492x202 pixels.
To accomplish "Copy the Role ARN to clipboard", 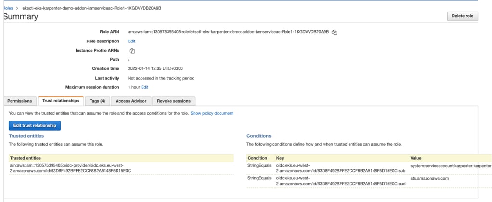I will (x=335, y=32).
